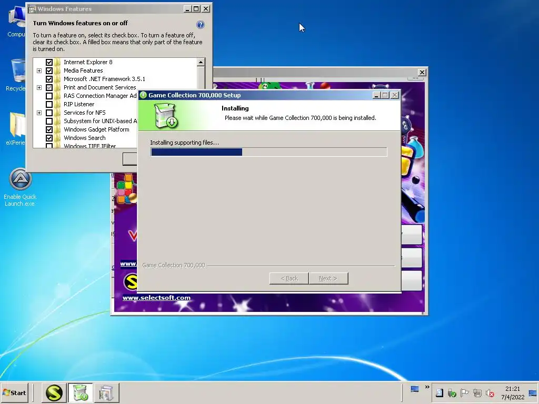The height and width of the screenshot is (404, 539).
Task: Toggle Print and Document Services checkbox
Action: tap(49, 88)
